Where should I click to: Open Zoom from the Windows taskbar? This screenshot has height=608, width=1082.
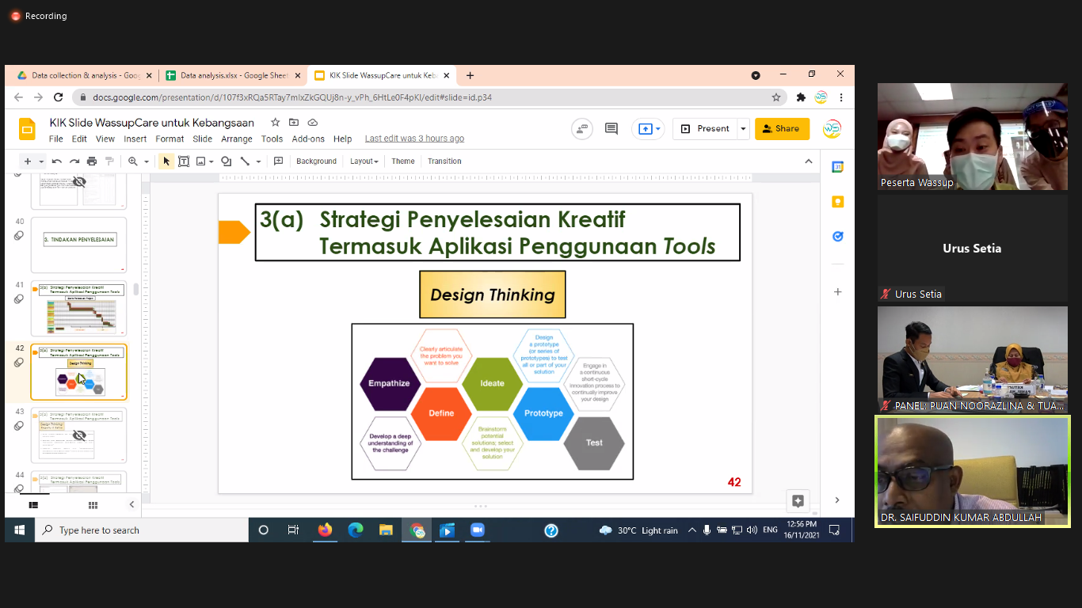click(477, 530)
